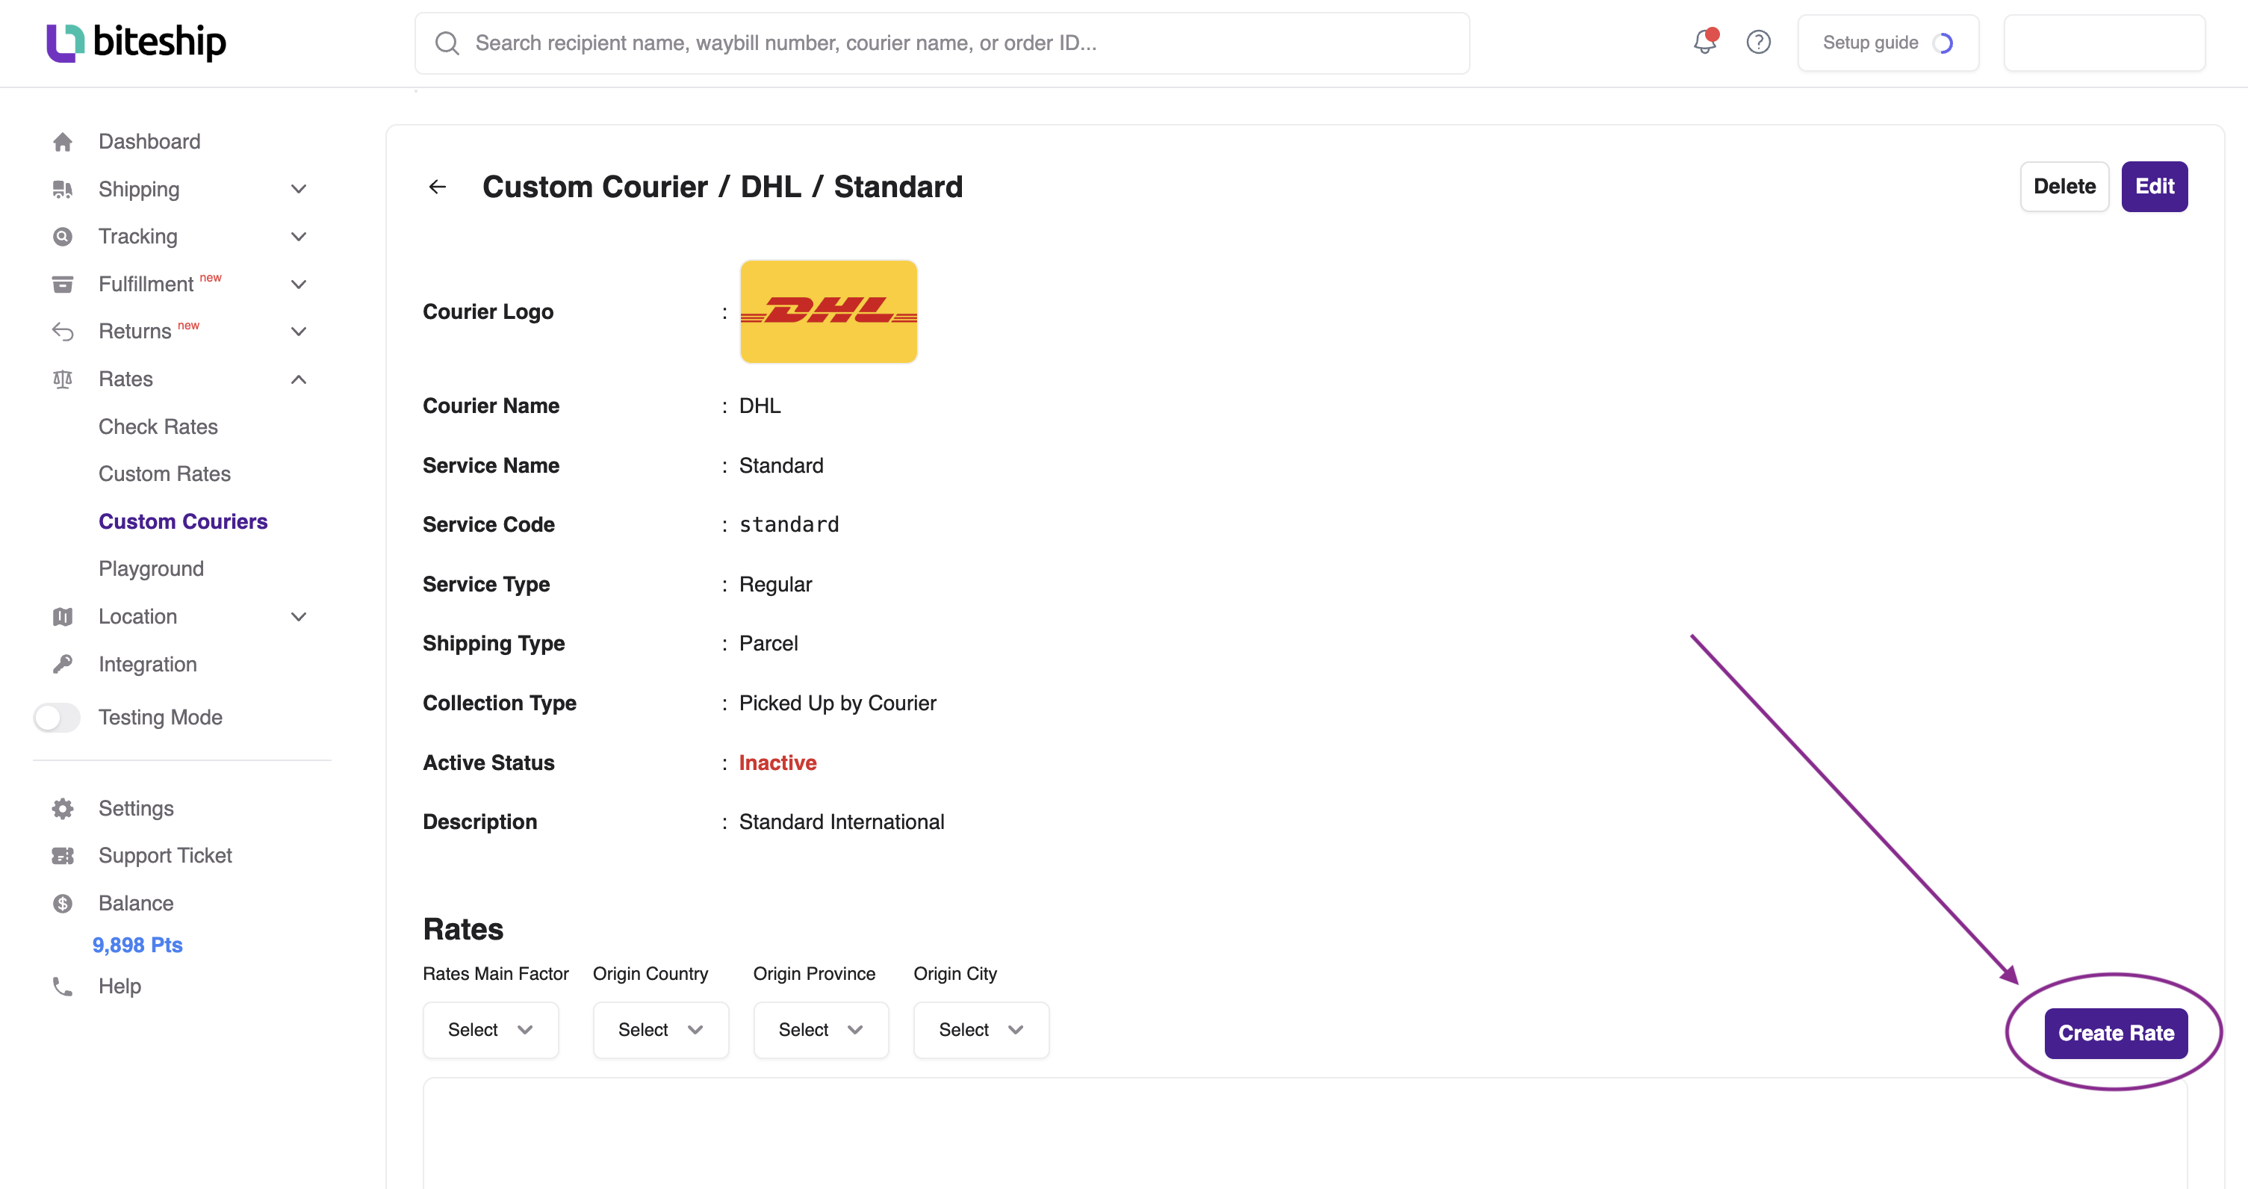The width and height of the screenshot is (2248, 1189).
Task: Click the Inactive status text
Action: [x=777, y=763]
